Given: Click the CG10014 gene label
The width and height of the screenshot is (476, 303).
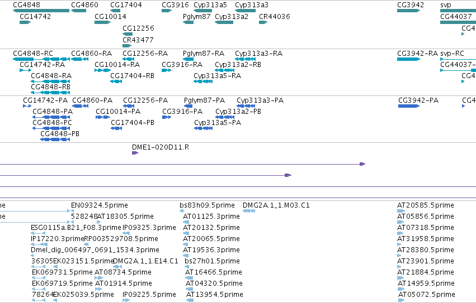Looking at the screenshot, I should [x=111, y=17].
